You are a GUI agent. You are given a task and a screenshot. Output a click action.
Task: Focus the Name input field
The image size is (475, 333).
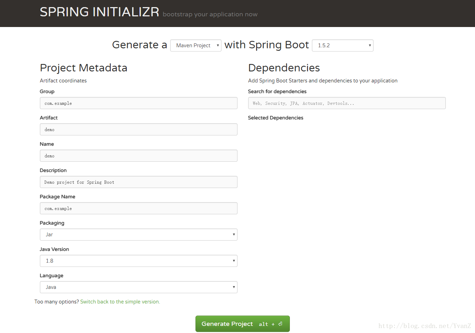pyautogui.click(x=139, y=156)
